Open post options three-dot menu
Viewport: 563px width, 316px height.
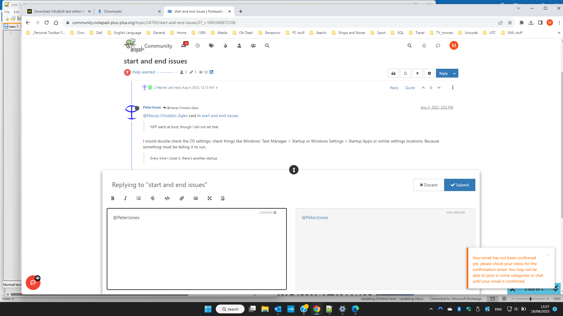coord(453,87)
